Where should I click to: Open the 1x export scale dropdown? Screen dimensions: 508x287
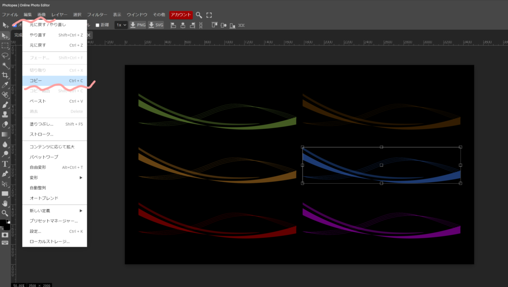(x=121, y=25)
